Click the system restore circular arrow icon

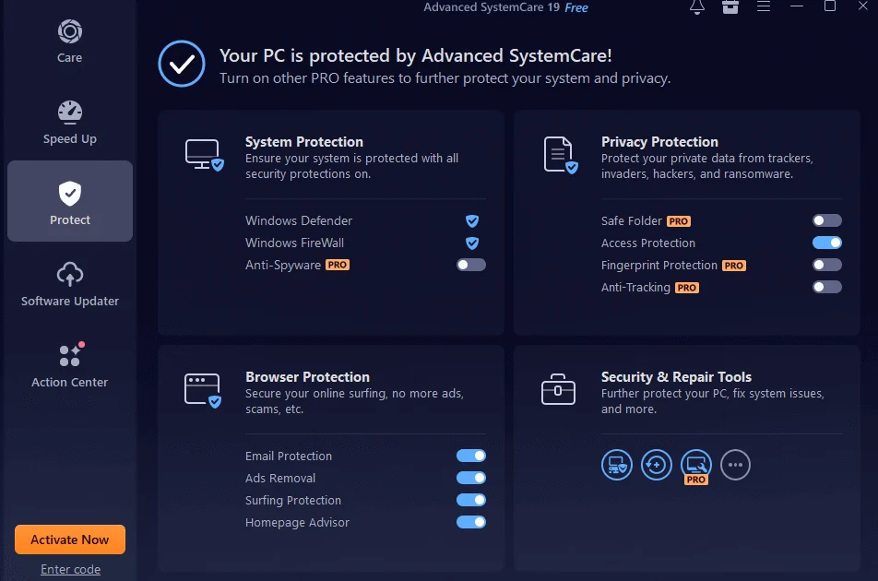[656, 465]
